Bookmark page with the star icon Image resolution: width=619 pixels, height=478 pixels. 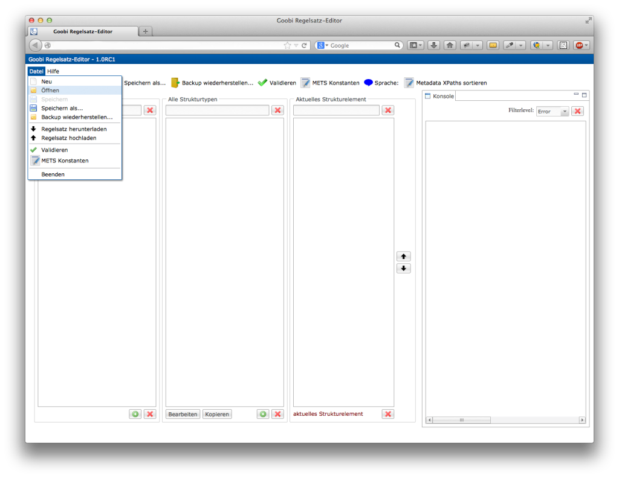pyautogui.click(x=287, y=45)
